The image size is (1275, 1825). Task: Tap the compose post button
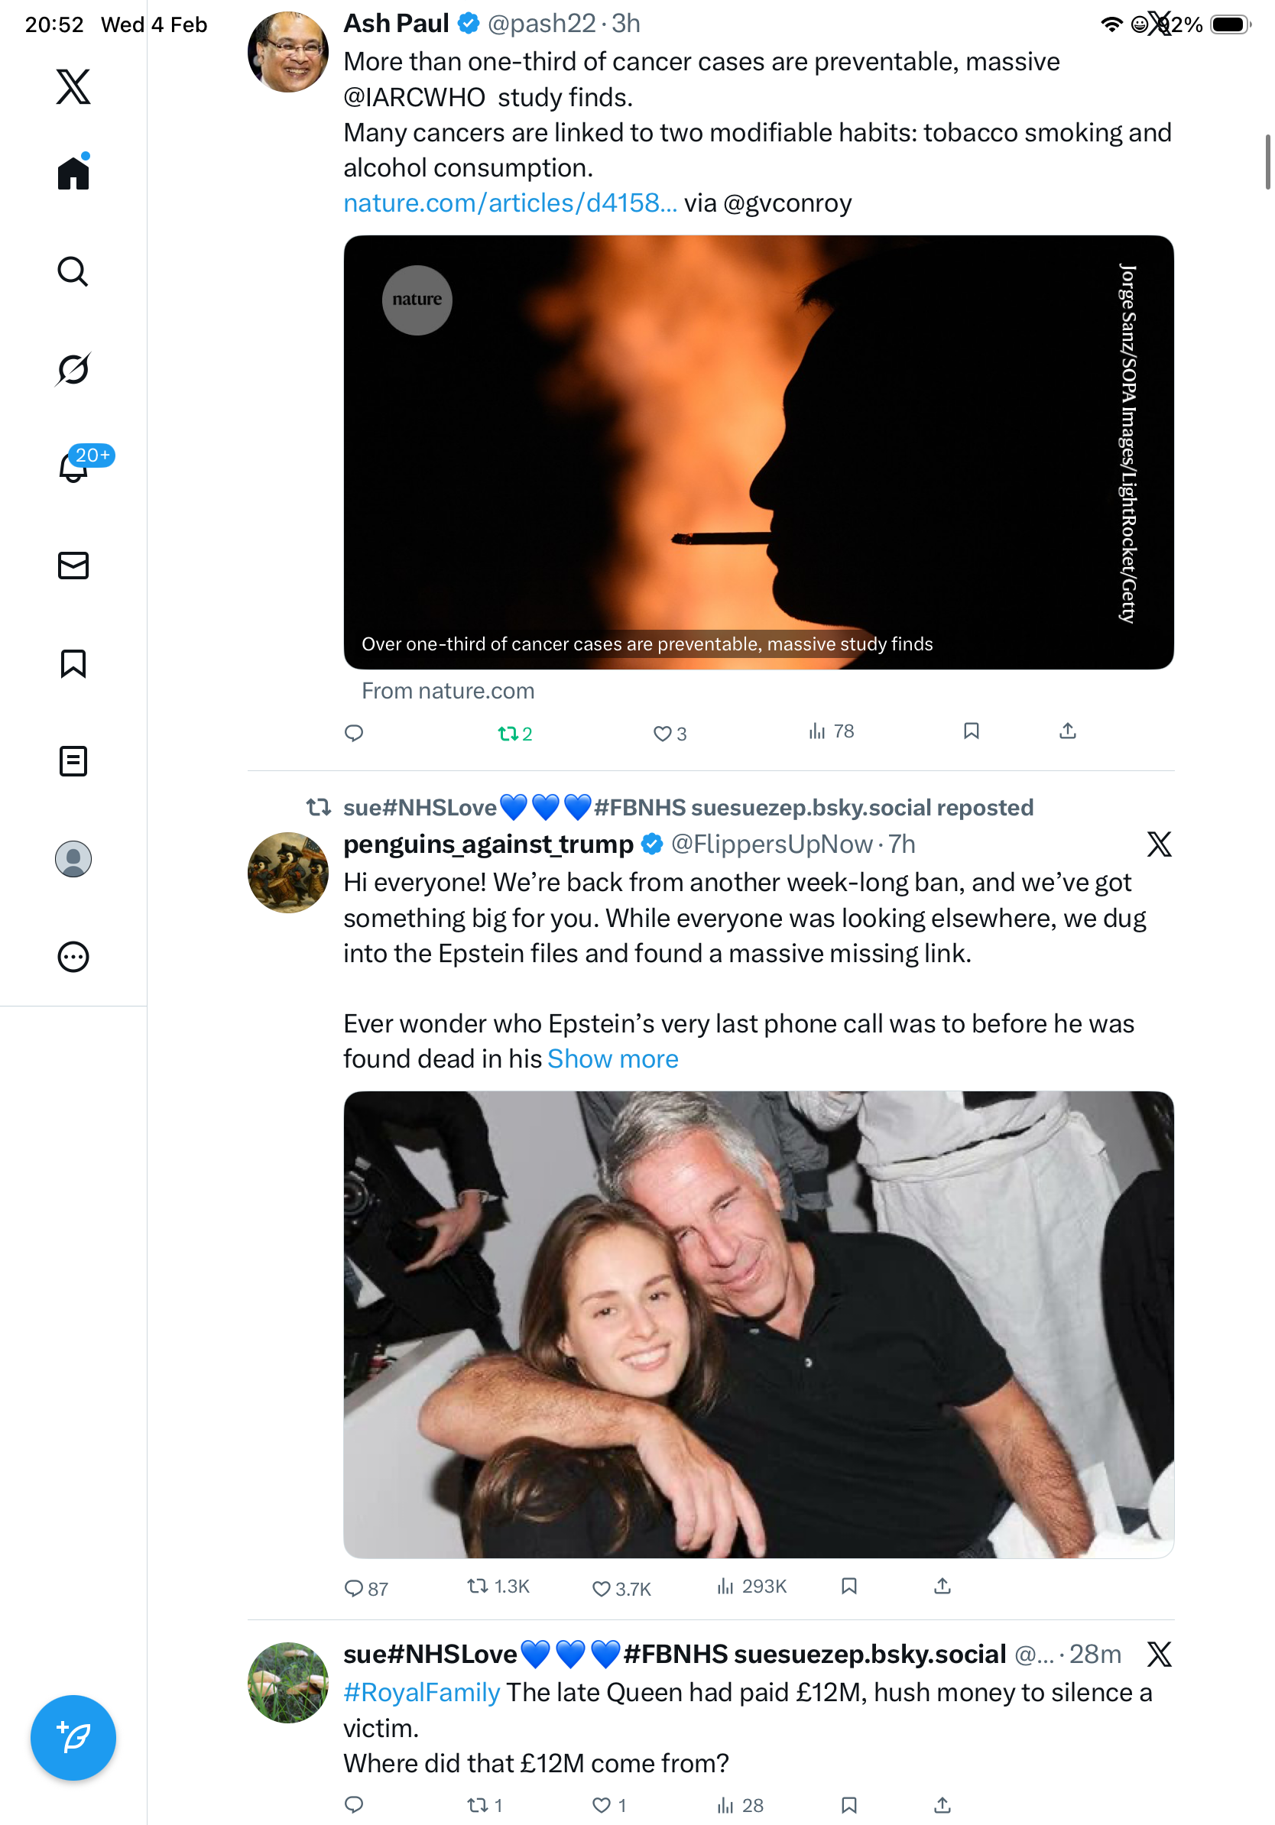(x=73, y=1737)
